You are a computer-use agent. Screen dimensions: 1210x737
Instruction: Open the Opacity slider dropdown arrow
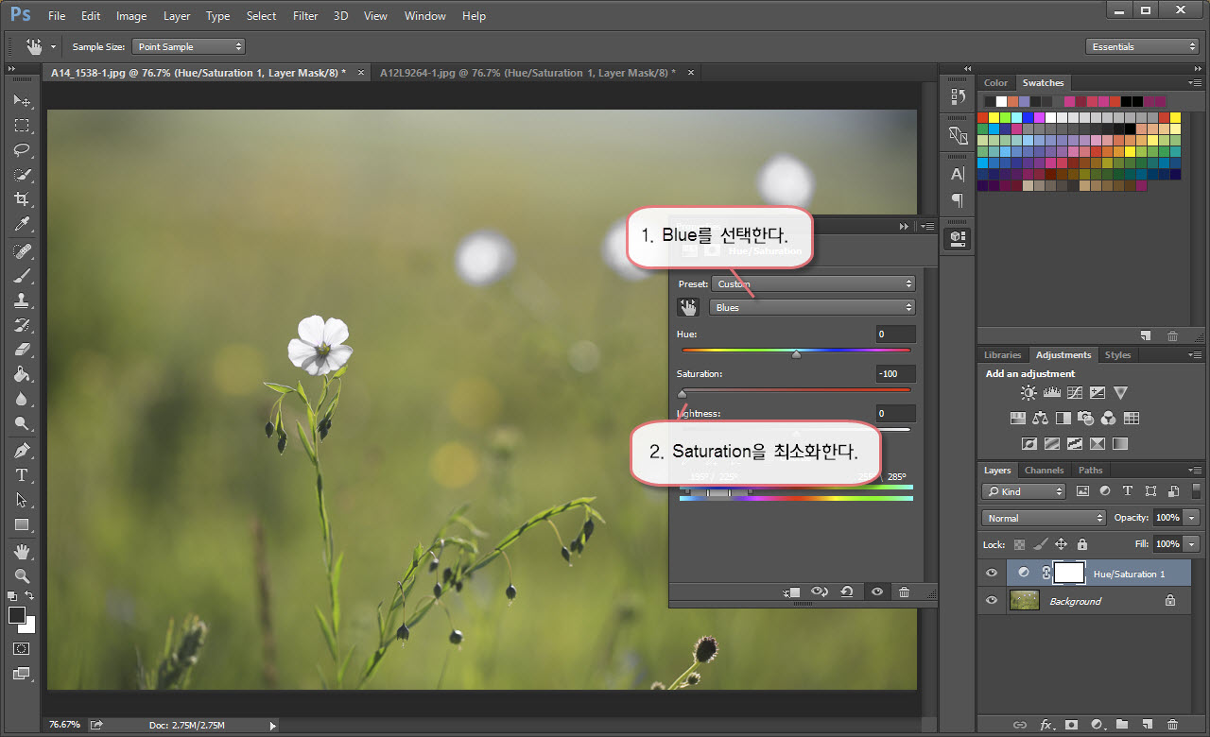tap(1191, 518)
